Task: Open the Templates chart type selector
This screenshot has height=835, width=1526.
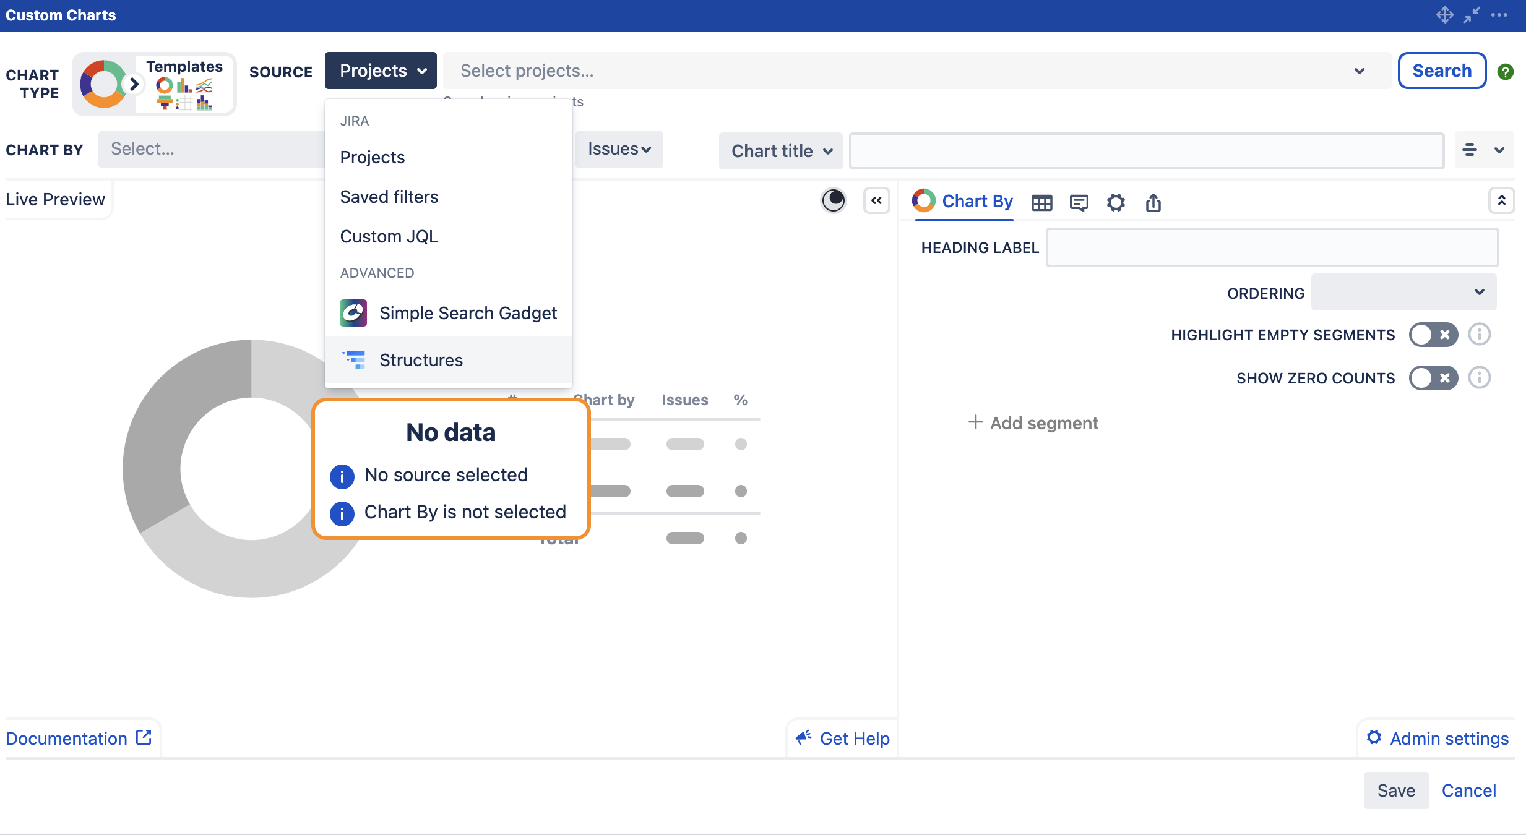Action: click(x=184, y=84)
